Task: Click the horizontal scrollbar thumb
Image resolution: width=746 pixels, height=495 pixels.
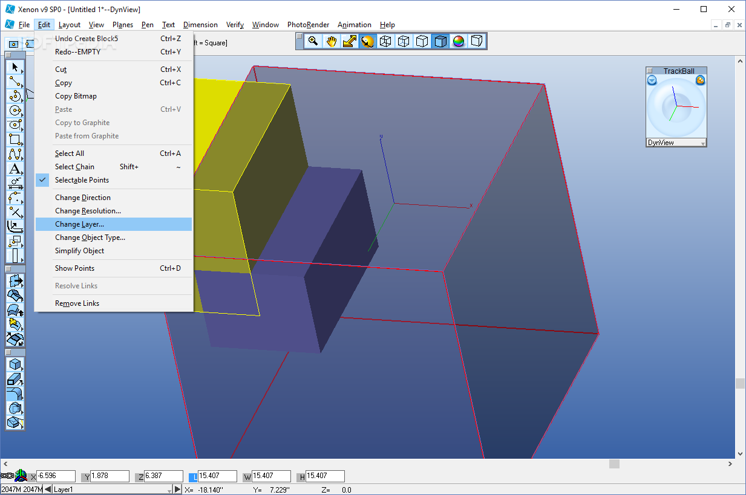Action: pos(614,464)
